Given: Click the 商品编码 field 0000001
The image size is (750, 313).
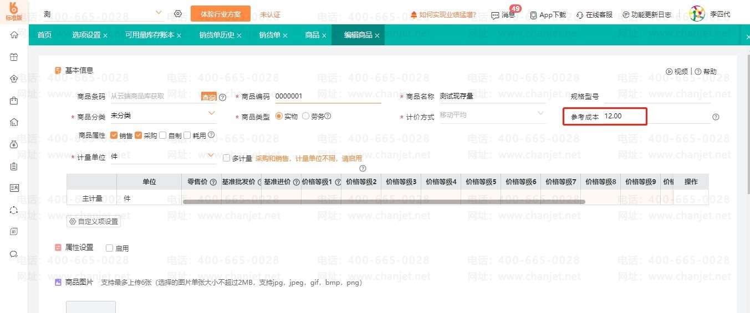Looking at the screenshot, I should click(328, 96).
